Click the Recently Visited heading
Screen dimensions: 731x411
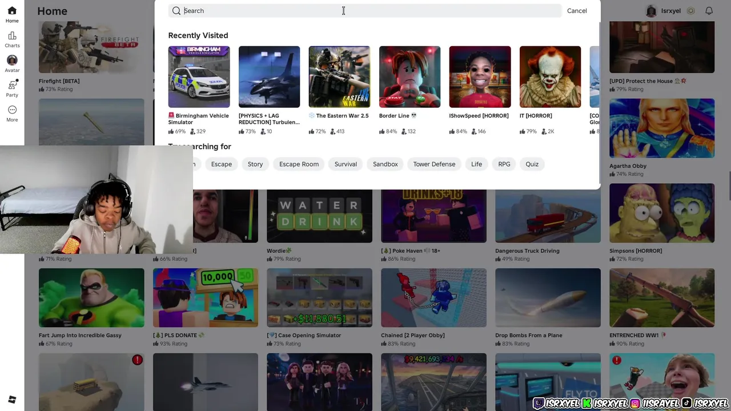tap(198, 35)
